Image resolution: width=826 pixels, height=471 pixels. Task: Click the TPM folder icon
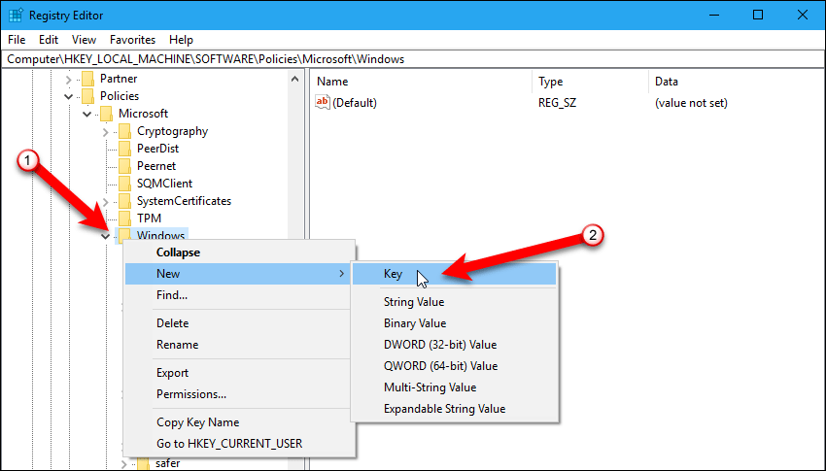point(123,219)
